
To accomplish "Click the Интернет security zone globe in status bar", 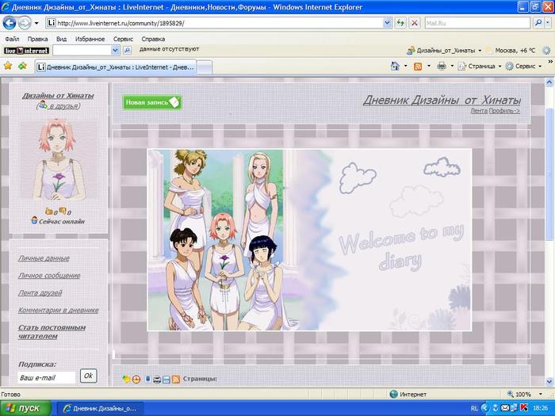I will tap(393, 394).
